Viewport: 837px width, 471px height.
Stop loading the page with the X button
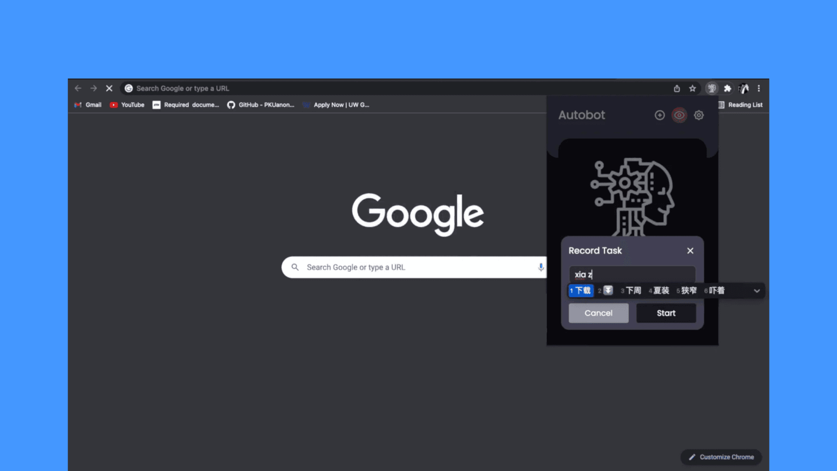point(109,88)
